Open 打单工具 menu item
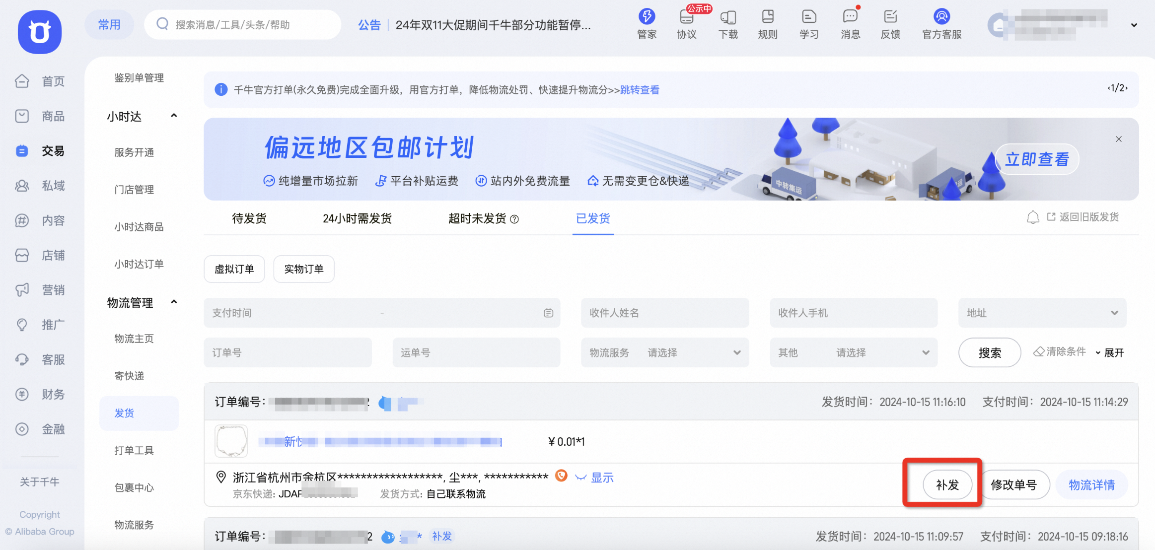 (x=134, y=450)
